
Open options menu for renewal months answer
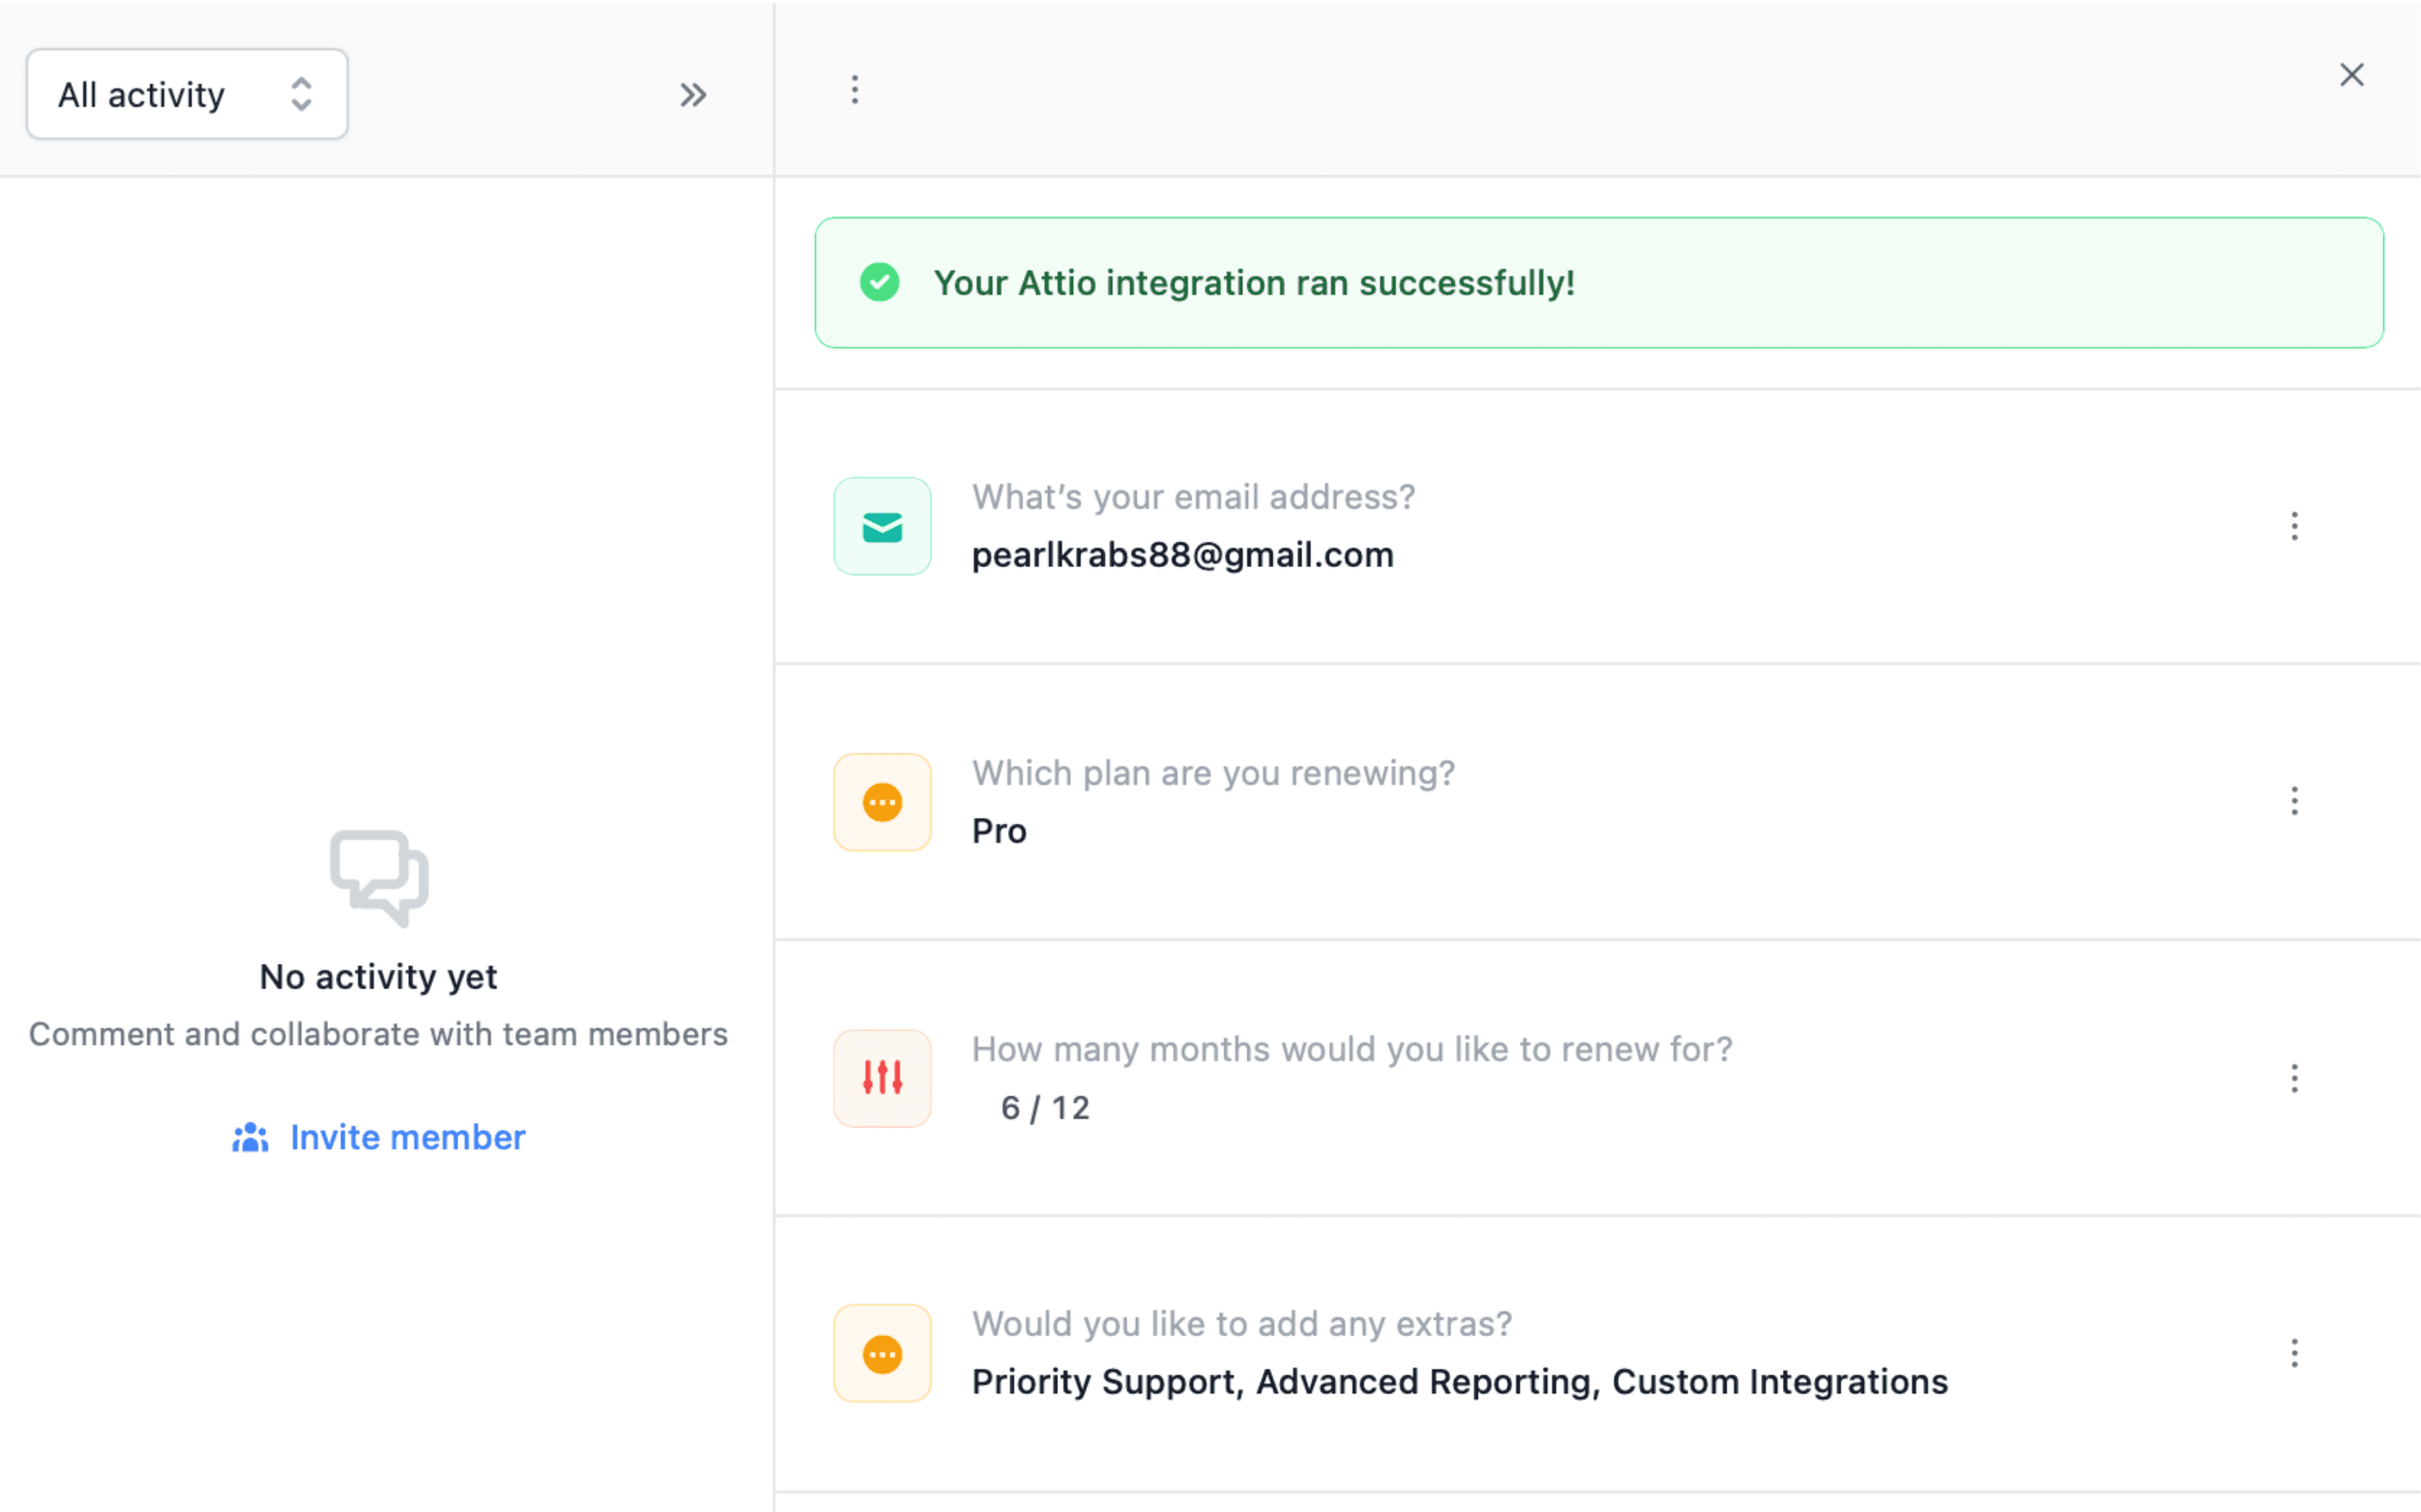click(2294, 1078)
